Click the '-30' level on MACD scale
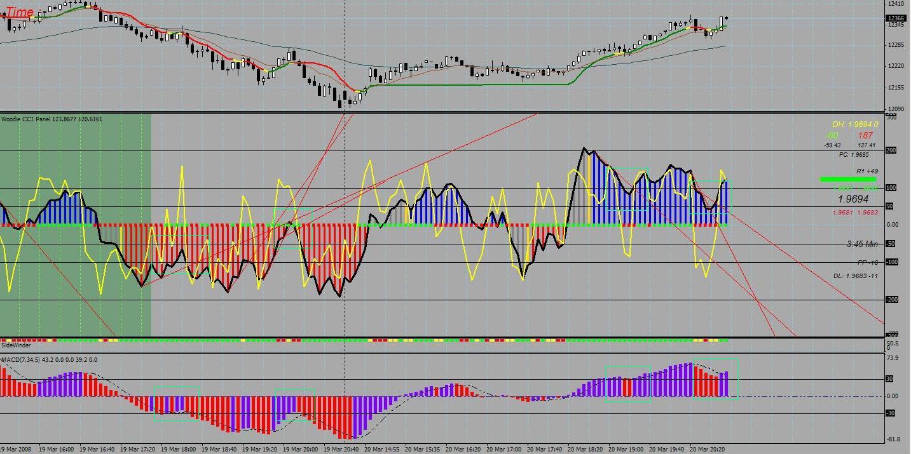The image size is (911, 454). coord(891,413)
